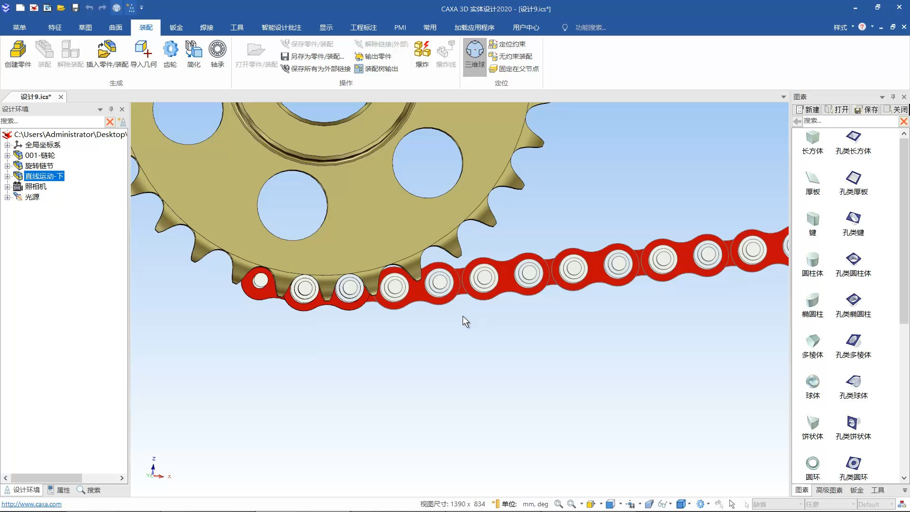Click the save floppy icon in title bar
910x512 pixels.
pyautogui.click(x=75, y=8)
